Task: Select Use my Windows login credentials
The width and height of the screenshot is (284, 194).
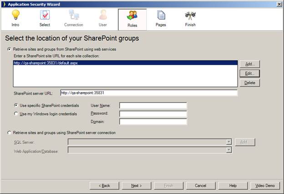Action: tap(16, 114)
